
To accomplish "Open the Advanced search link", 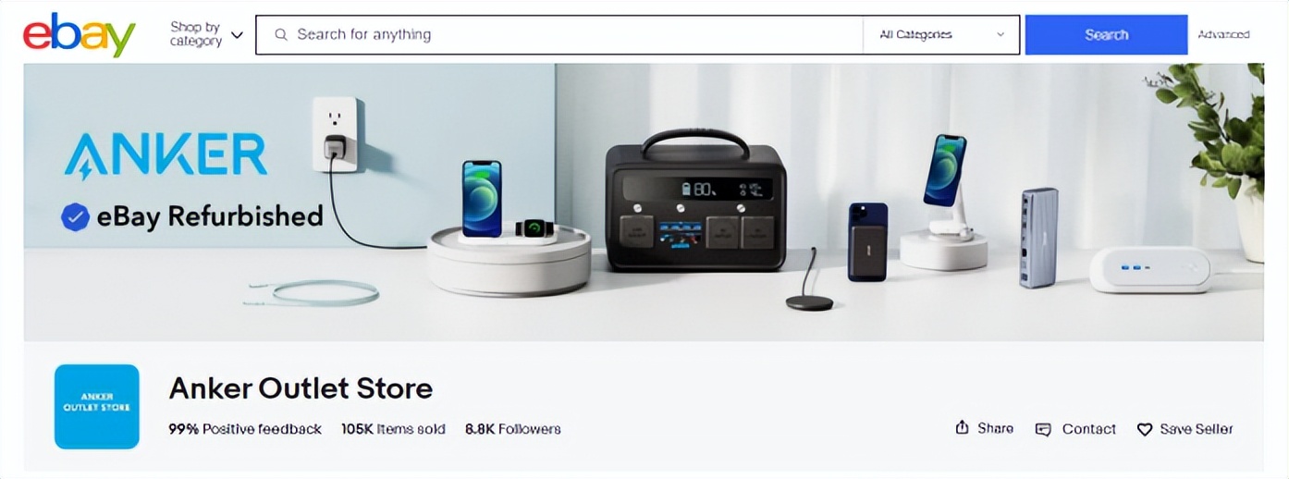I will (x=1223, y=34).
